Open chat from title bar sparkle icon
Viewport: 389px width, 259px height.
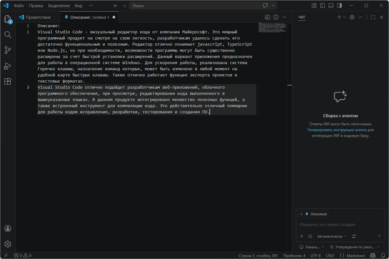(266, 6)
